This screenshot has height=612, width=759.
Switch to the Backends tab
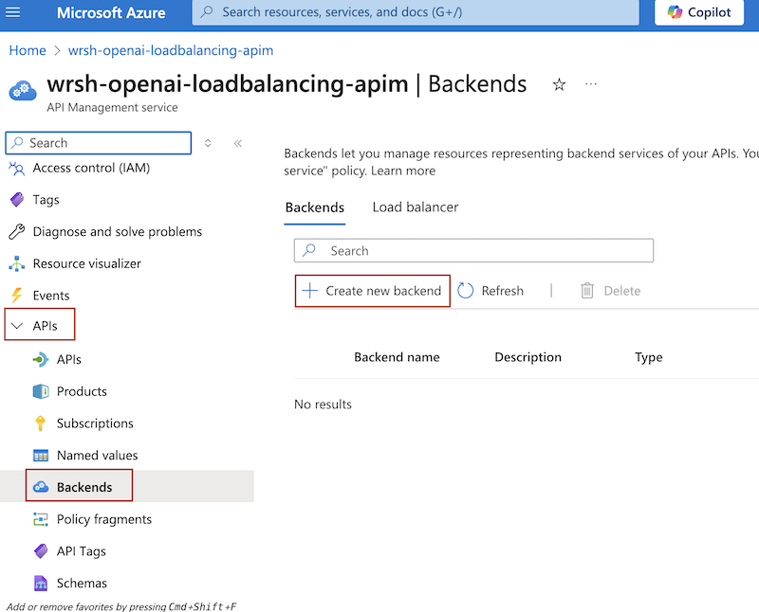(315, 207)
